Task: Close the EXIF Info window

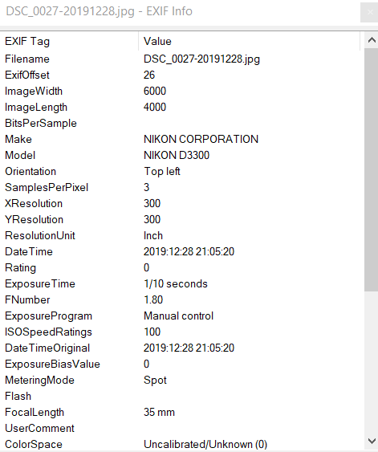Action: pyautogui.click(x=370, y=12)
